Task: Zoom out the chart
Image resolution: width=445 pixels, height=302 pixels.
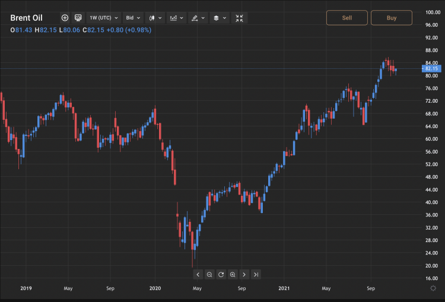Action: [x=209, y=275]
